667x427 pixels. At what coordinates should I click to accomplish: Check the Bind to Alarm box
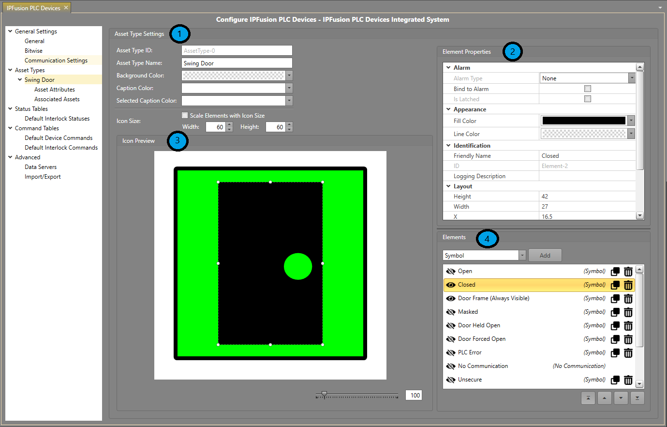coord(588,89)
